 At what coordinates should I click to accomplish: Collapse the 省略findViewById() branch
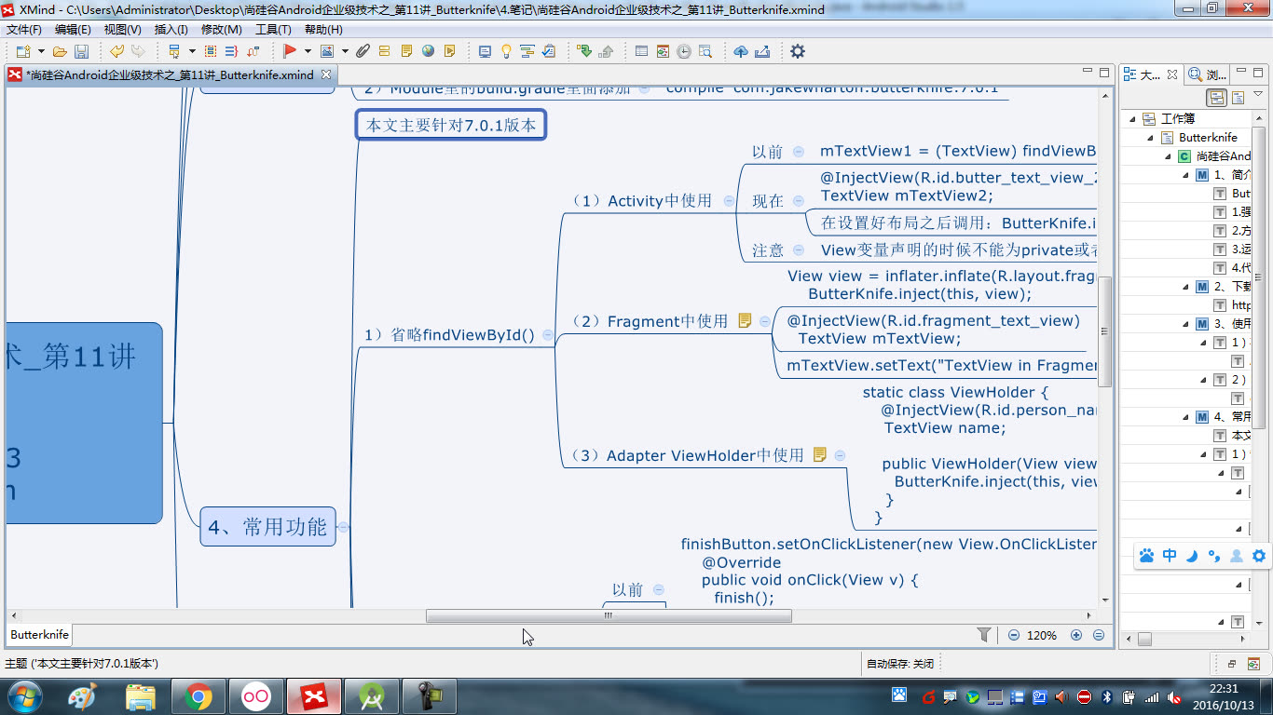(548, 334)
